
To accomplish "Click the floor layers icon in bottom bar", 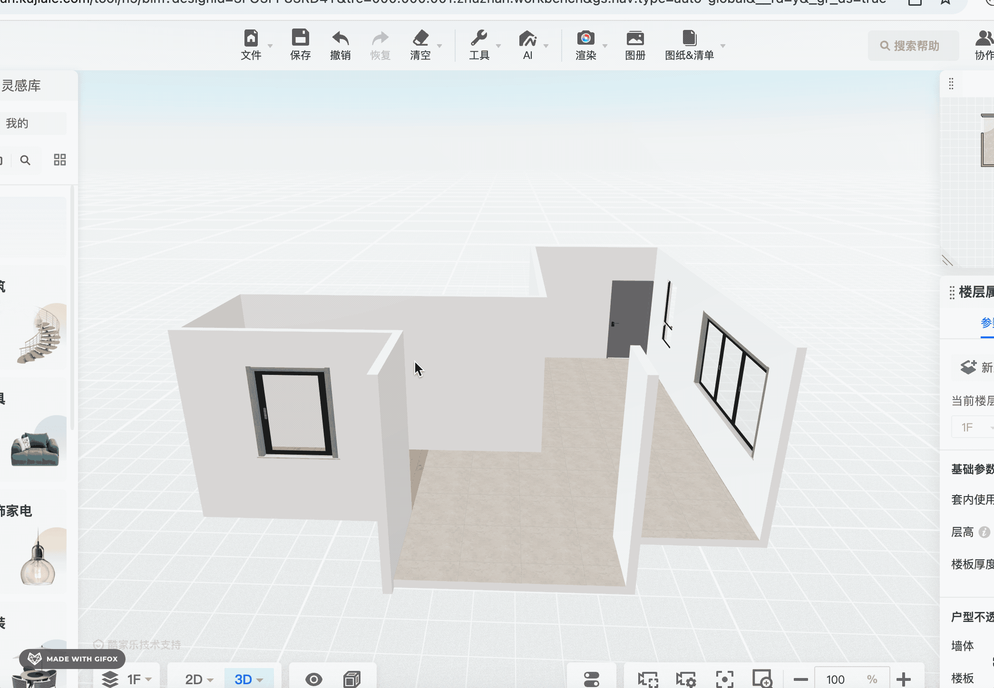I will pos(110,679).
